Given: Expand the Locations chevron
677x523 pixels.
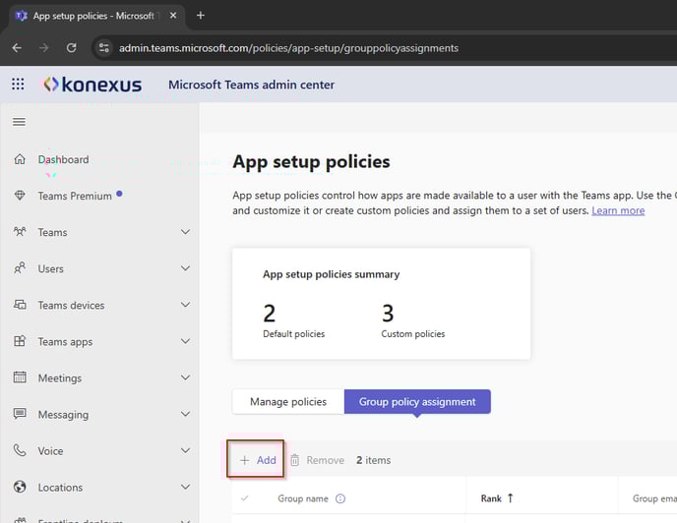Looking at the screenshot, I should [x=185, y=487].
